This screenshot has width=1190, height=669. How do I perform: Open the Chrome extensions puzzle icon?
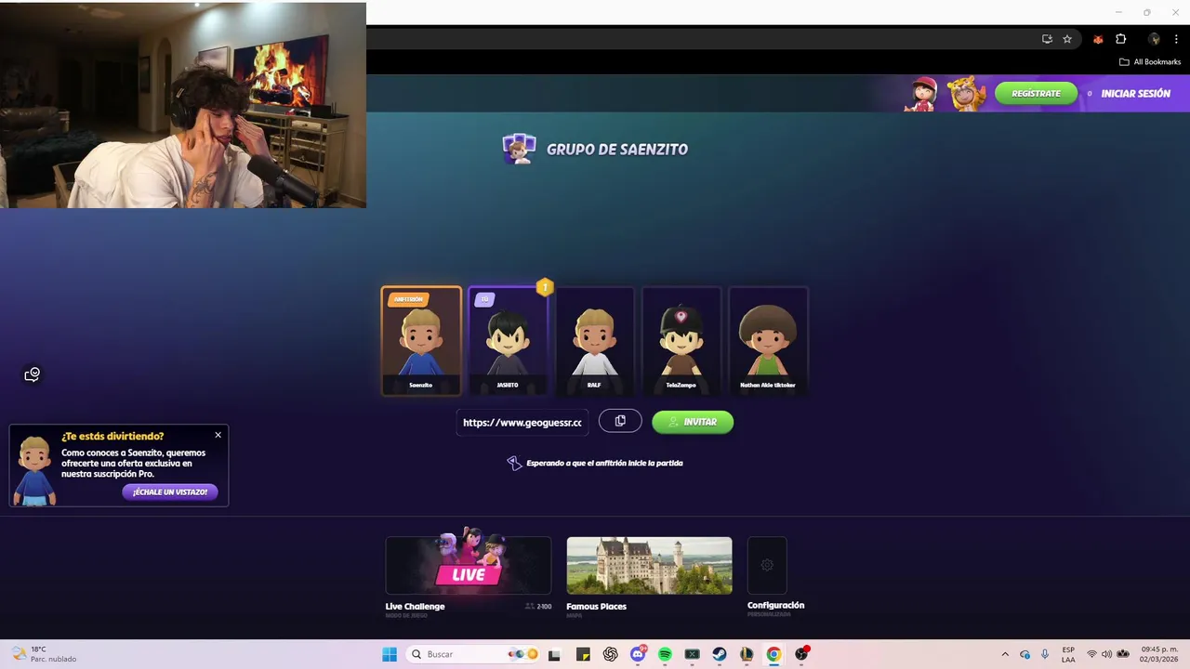click(x=1120, y=39)
